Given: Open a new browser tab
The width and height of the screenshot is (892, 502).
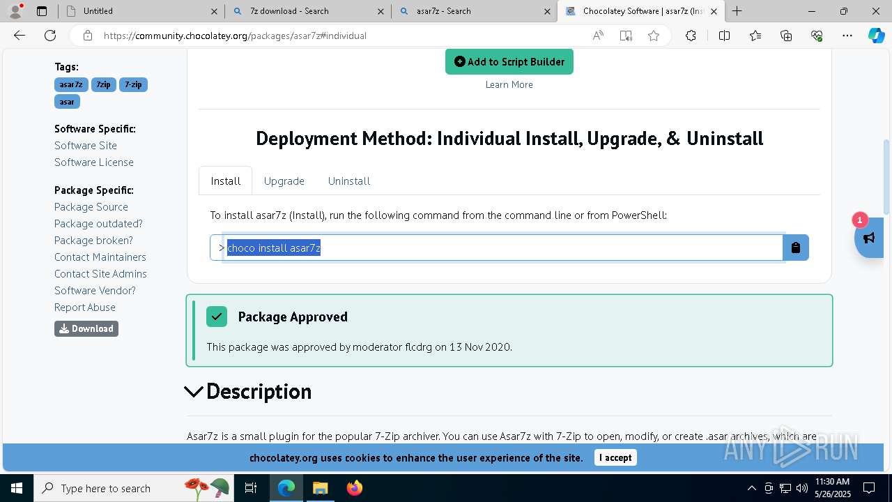Looking at the screenshot, I should [737, 11].
